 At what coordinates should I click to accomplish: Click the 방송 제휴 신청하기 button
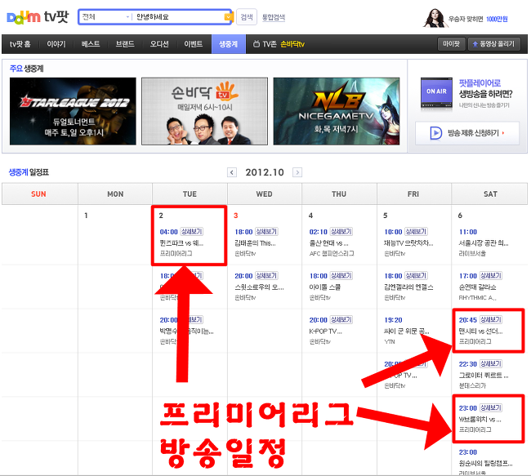pos(467,133)
